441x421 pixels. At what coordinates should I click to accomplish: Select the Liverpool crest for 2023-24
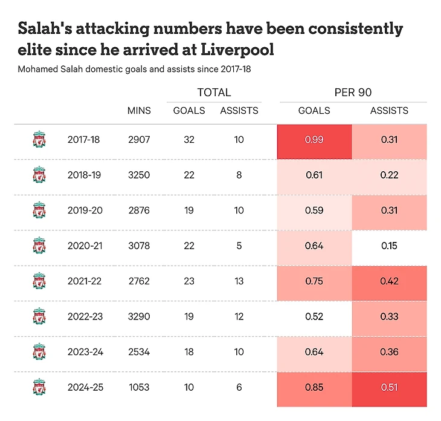pos(39,351)
